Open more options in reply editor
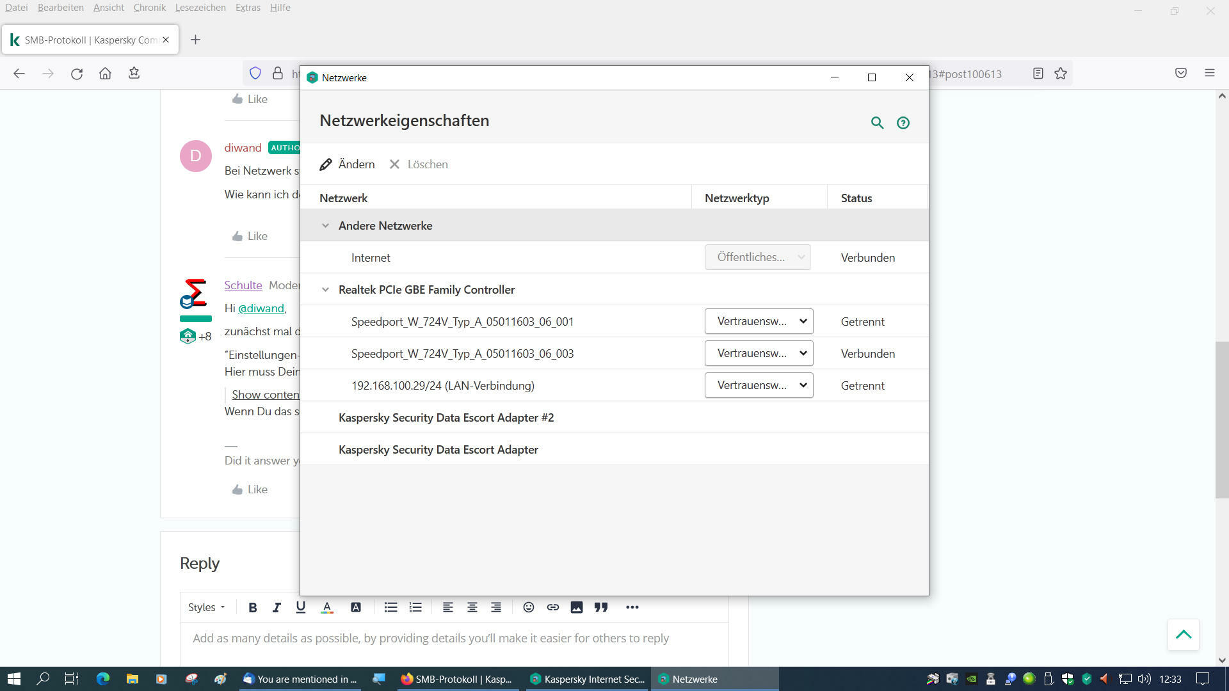The image size is (1229, 691). 632,607
